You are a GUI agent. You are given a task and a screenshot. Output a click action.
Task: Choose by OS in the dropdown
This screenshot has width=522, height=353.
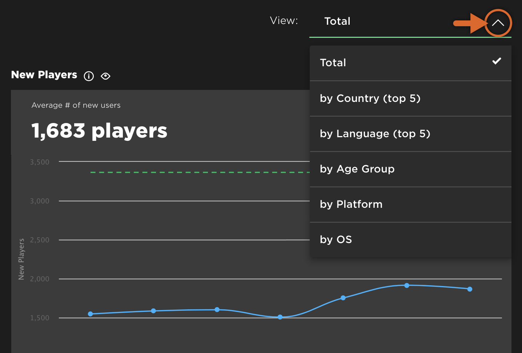(x=336, y=239)
